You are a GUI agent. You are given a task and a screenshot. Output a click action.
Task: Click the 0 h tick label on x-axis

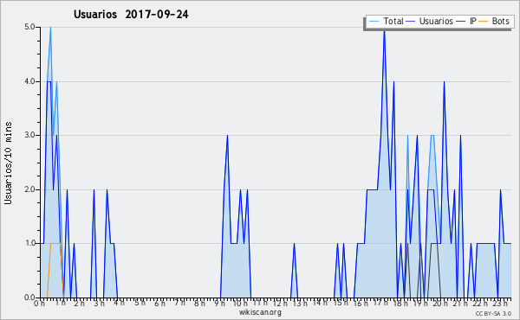[x=40, y=303]
